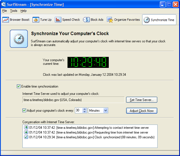The height and width of the screenshot is (156, 180).
Task: Click the Clock was last updated text
Action: pyautogui.click(x=84, y=75)
